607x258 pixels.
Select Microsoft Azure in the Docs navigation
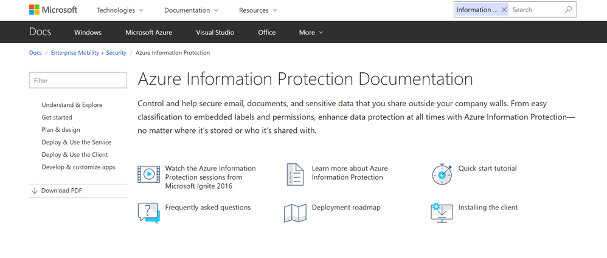point(148,32)
